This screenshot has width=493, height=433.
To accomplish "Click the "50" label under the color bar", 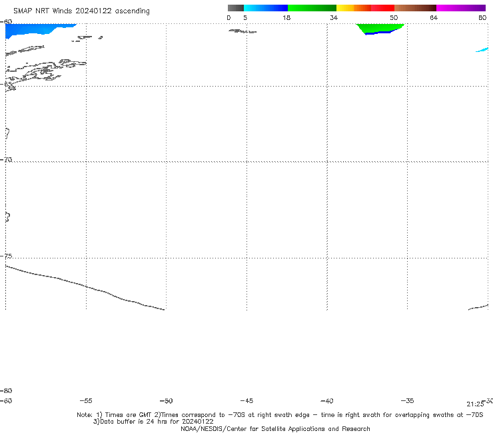I will click(394, 17).
